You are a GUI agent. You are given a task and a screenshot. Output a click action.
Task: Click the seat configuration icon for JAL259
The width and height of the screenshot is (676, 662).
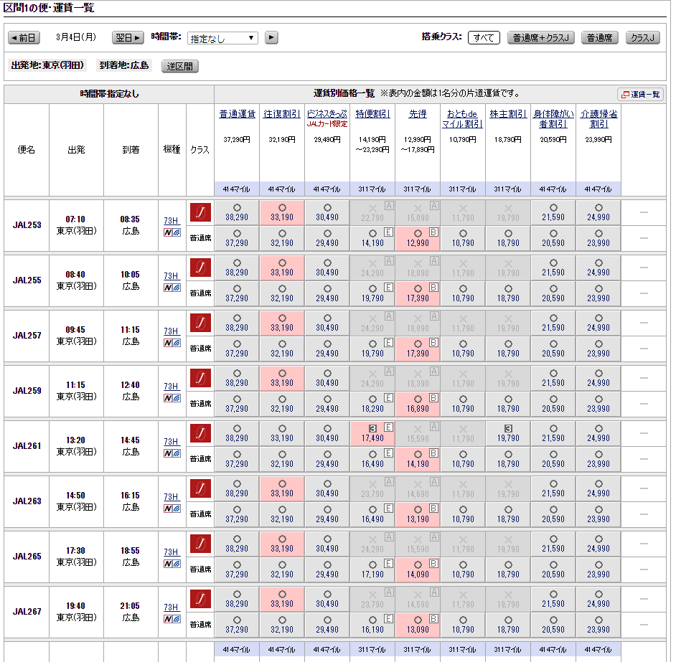[172, 398]
